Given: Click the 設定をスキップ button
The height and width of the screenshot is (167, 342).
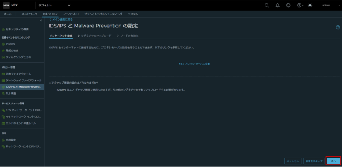Looking at the screenshot, I should (314, 161).
